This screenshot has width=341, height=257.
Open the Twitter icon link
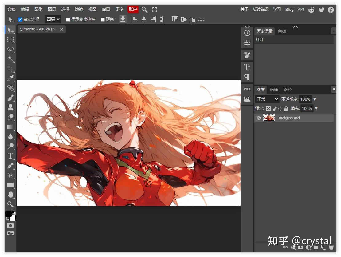click(321, 10)
